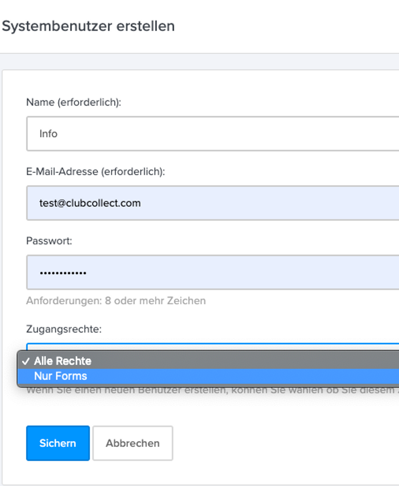Click the checkmark beside Alle Rechte

(x=26, y=361)
